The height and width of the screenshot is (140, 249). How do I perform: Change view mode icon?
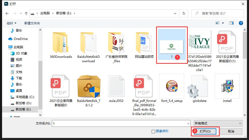tap(217, 23)
